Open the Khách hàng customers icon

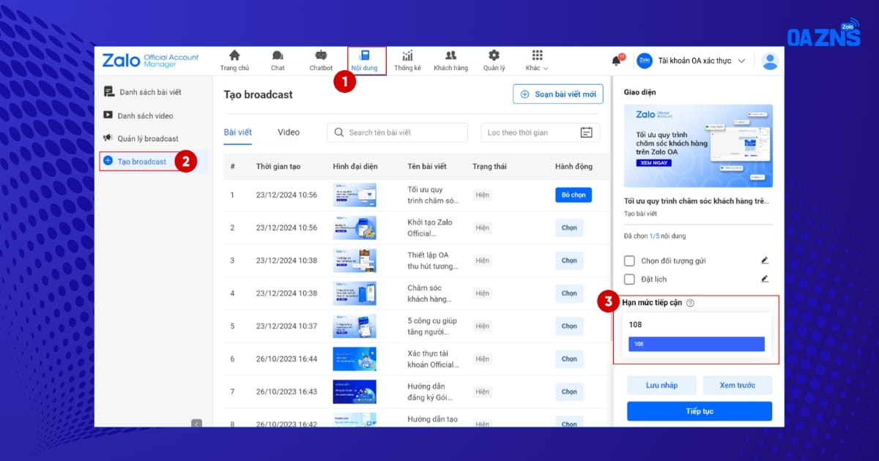(450, 56)
